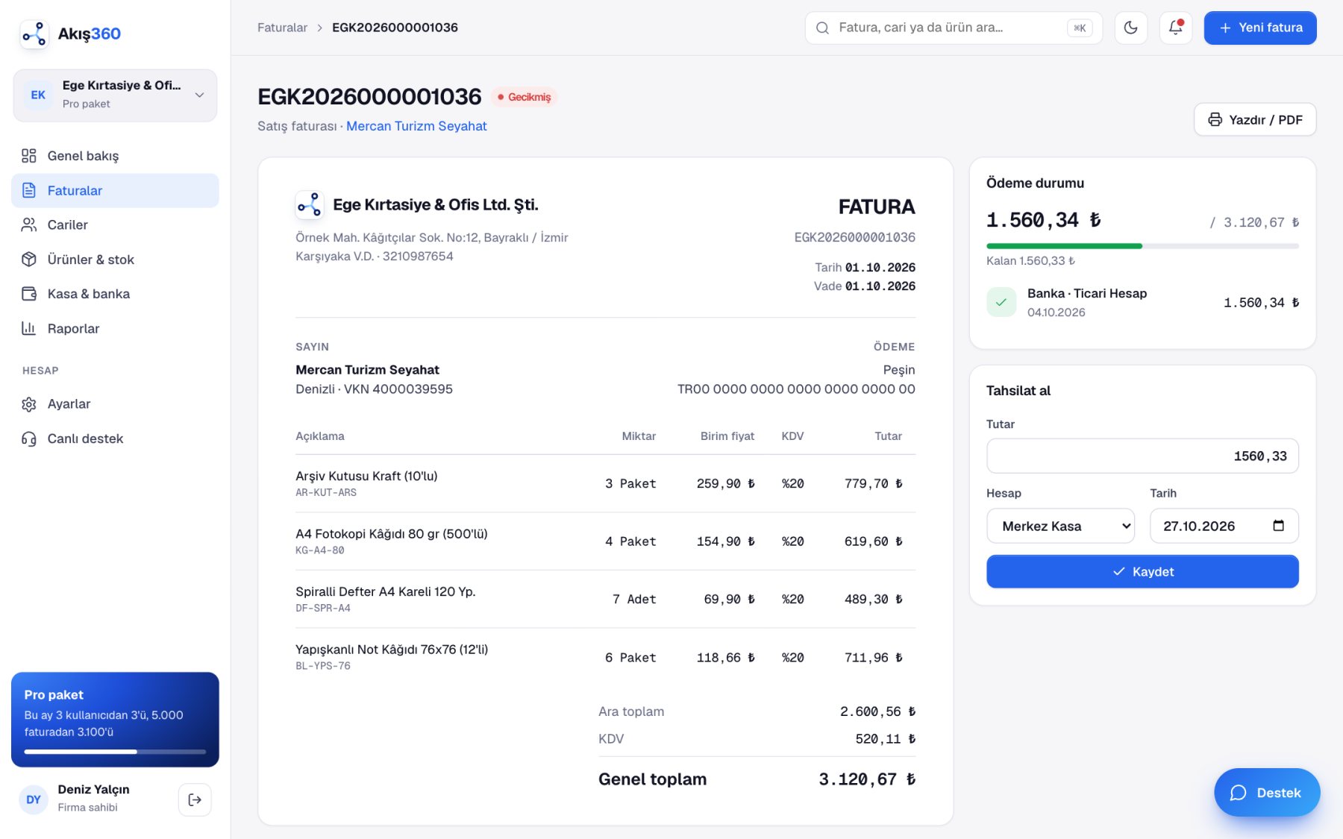This screenshot has width=1343, height=839.
Task: Go to Faturalar section
Action: coord(115,190)
